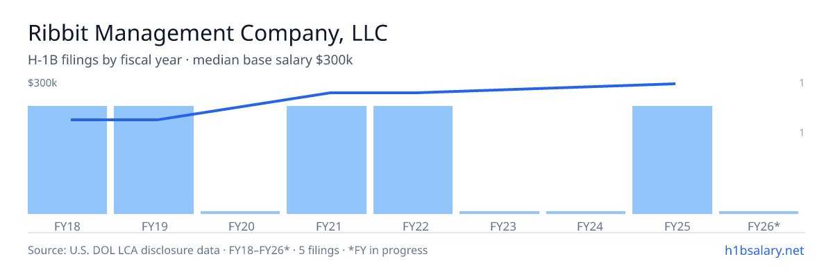This screenshot has width=833, height=277.
Task: Click the FY22 filings bar
Action: 413,160
